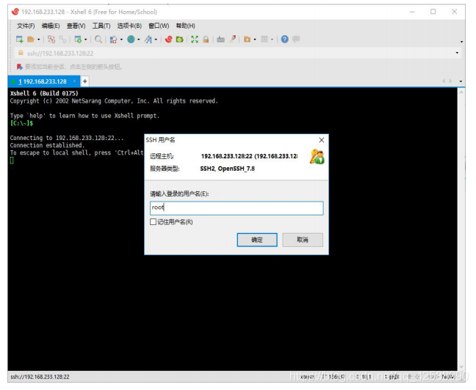This screenshot has width=476, height=390.
Task: Click the Reconnect chain-link icon
Action: (62, 39)
